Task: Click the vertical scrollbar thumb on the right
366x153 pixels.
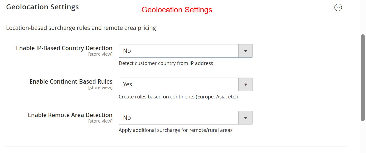Action: coord(363,78)
